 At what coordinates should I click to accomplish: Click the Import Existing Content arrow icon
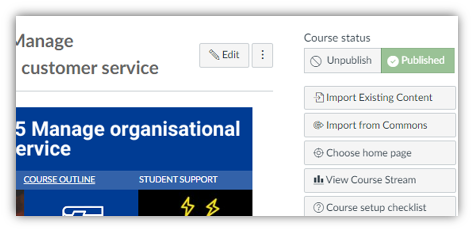[319, 98]
